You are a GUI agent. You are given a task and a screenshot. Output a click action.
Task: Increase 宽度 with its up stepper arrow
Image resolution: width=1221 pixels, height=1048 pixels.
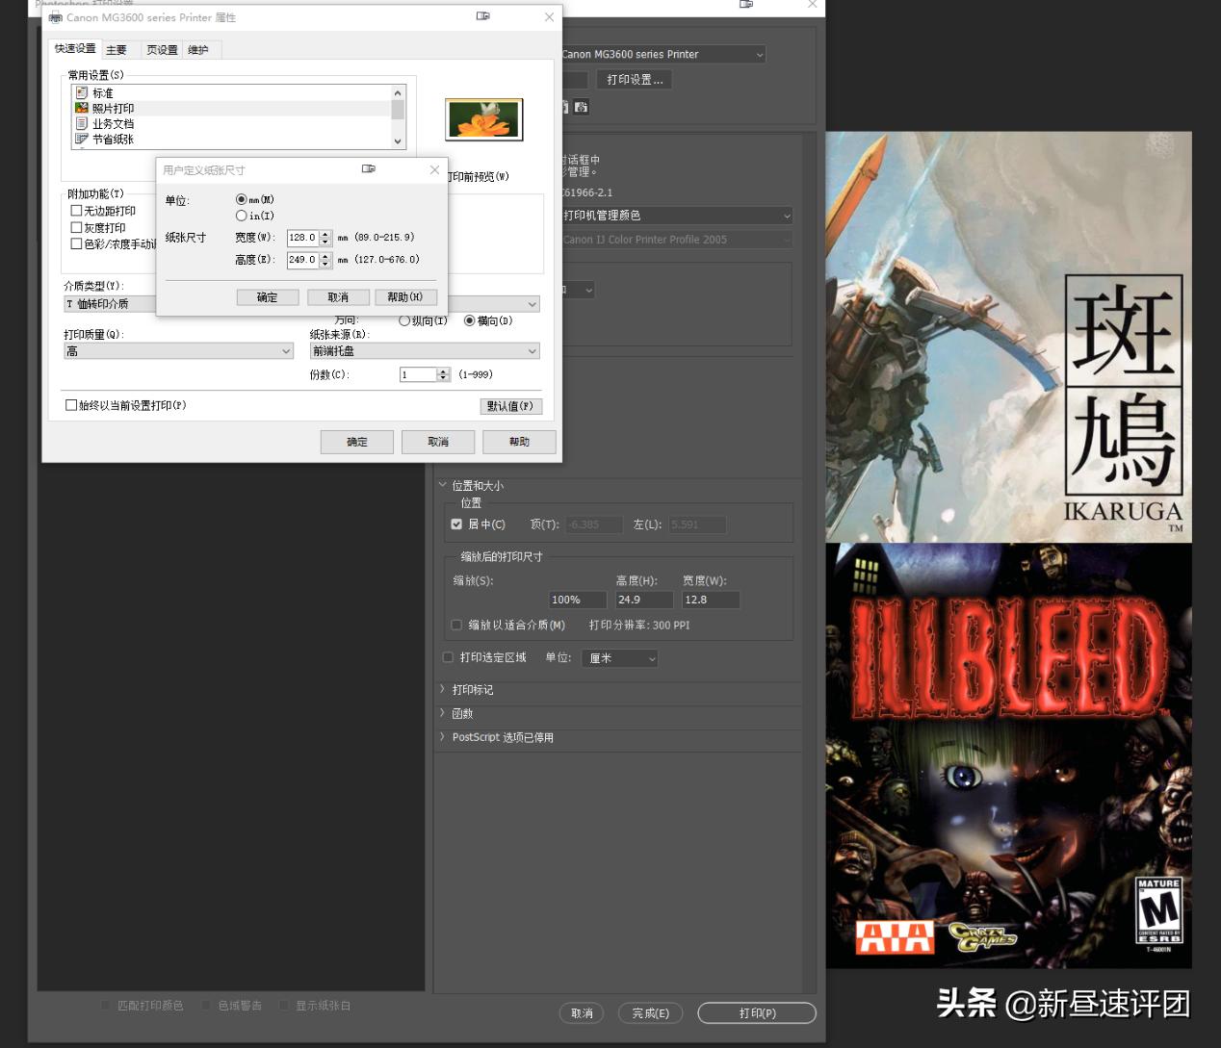[325, 233]
